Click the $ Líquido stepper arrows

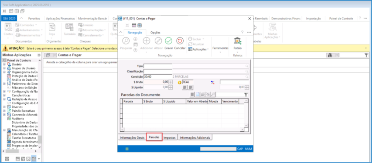coord(171,87)
